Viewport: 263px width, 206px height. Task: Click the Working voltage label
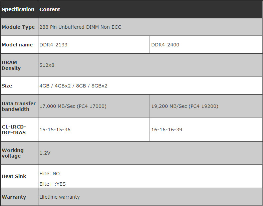pos(13,153)
